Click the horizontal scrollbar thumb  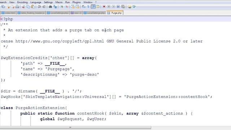click(x=75, y=127)
